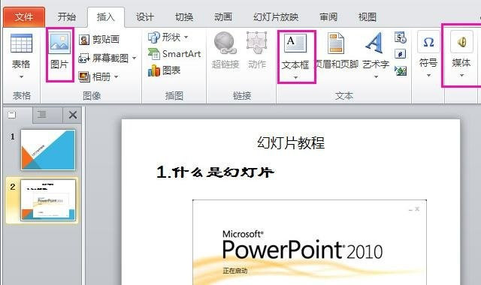Expand the 文本框 dropdown arrow
This screenshot has height=285, width=481.
(x=295, y=78)
